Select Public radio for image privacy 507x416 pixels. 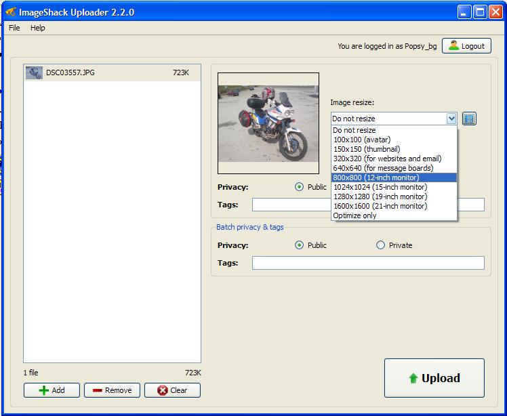[299, 187]
